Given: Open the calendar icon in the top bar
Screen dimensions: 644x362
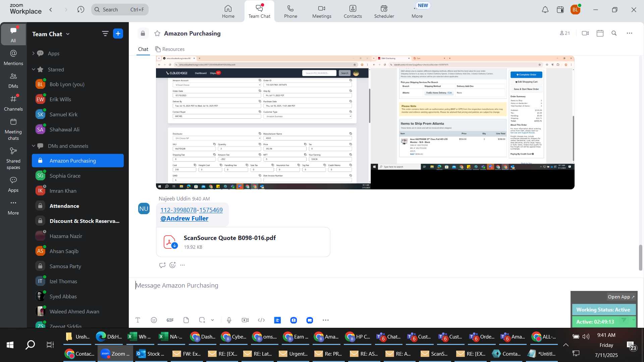Looking at the screenshot, I should click(x=560, y=10).
